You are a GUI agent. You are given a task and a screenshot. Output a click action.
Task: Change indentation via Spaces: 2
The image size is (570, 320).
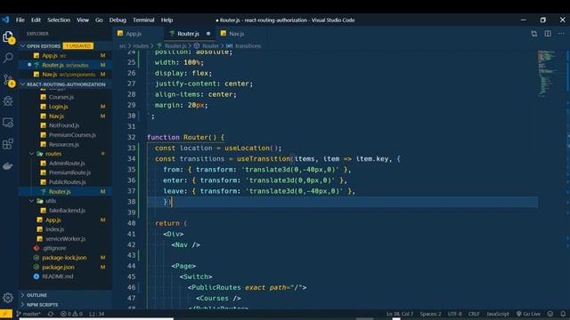[x=430, y=314]
